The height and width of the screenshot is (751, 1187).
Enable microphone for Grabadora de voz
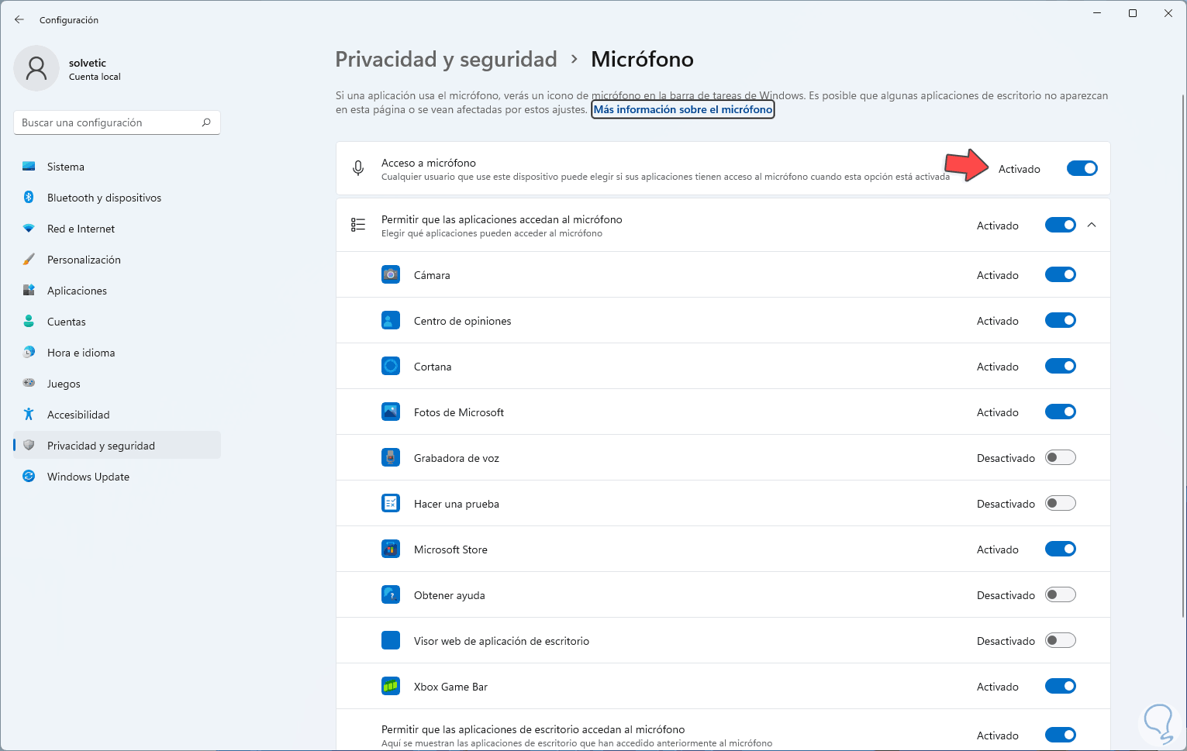[x=1061, y=457]
